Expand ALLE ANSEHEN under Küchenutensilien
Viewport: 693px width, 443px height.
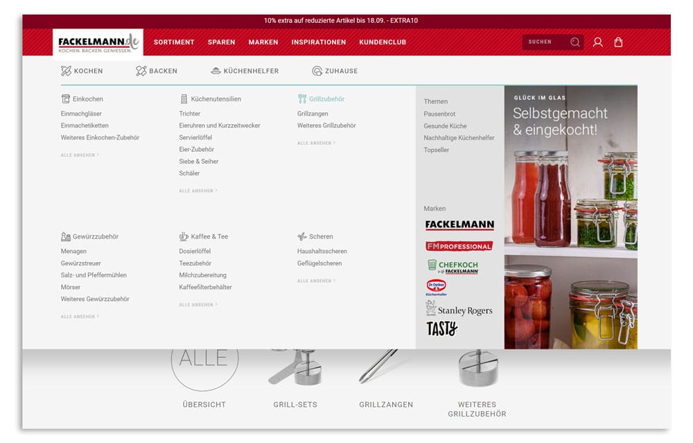196,191
